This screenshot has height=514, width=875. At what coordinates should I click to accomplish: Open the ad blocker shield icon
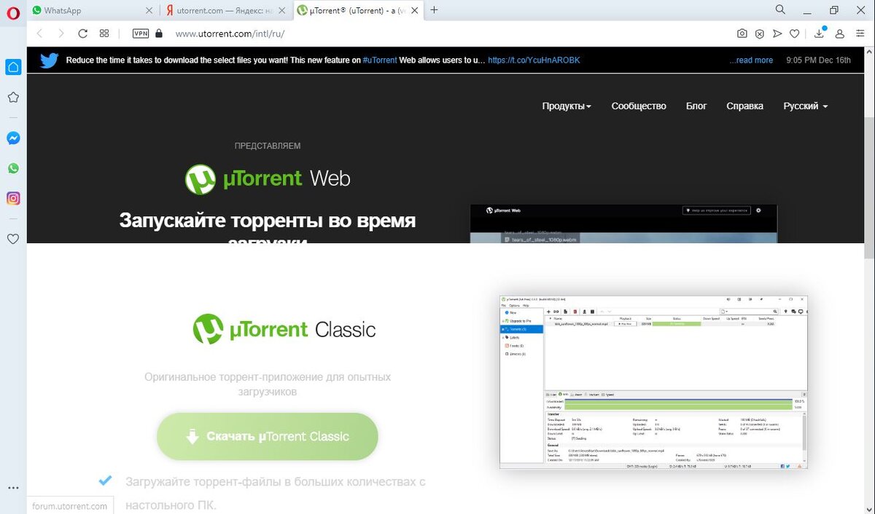(759, 33)
